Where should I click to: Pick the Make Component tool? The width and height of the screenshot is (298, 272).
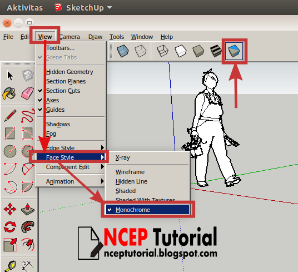(x=28, y=76)
